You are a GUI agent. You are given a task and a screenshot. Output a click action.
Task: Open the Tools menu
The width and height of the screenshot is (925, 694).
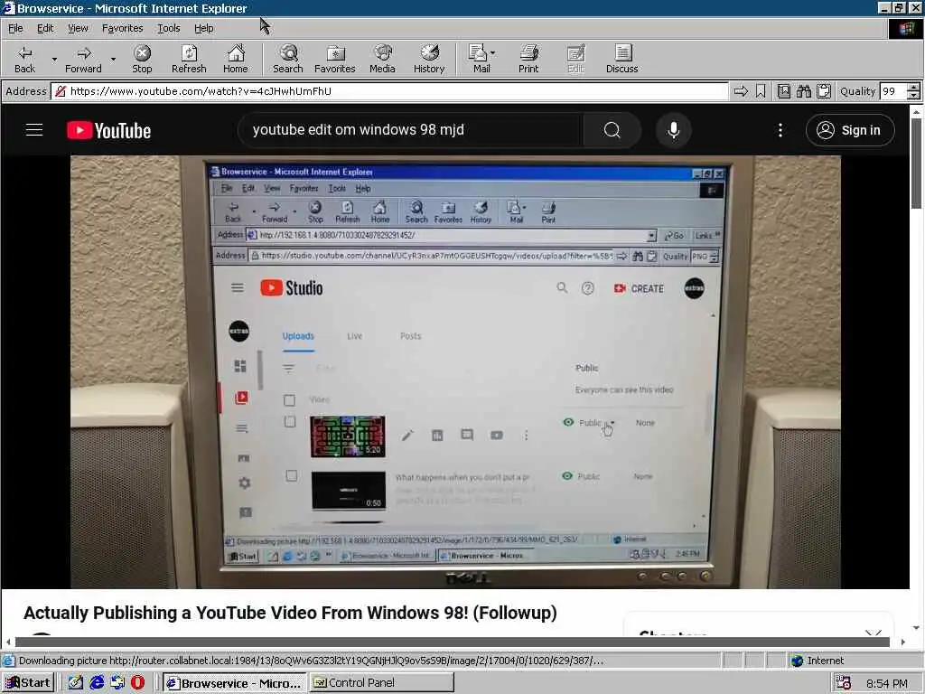click(168, 28)
